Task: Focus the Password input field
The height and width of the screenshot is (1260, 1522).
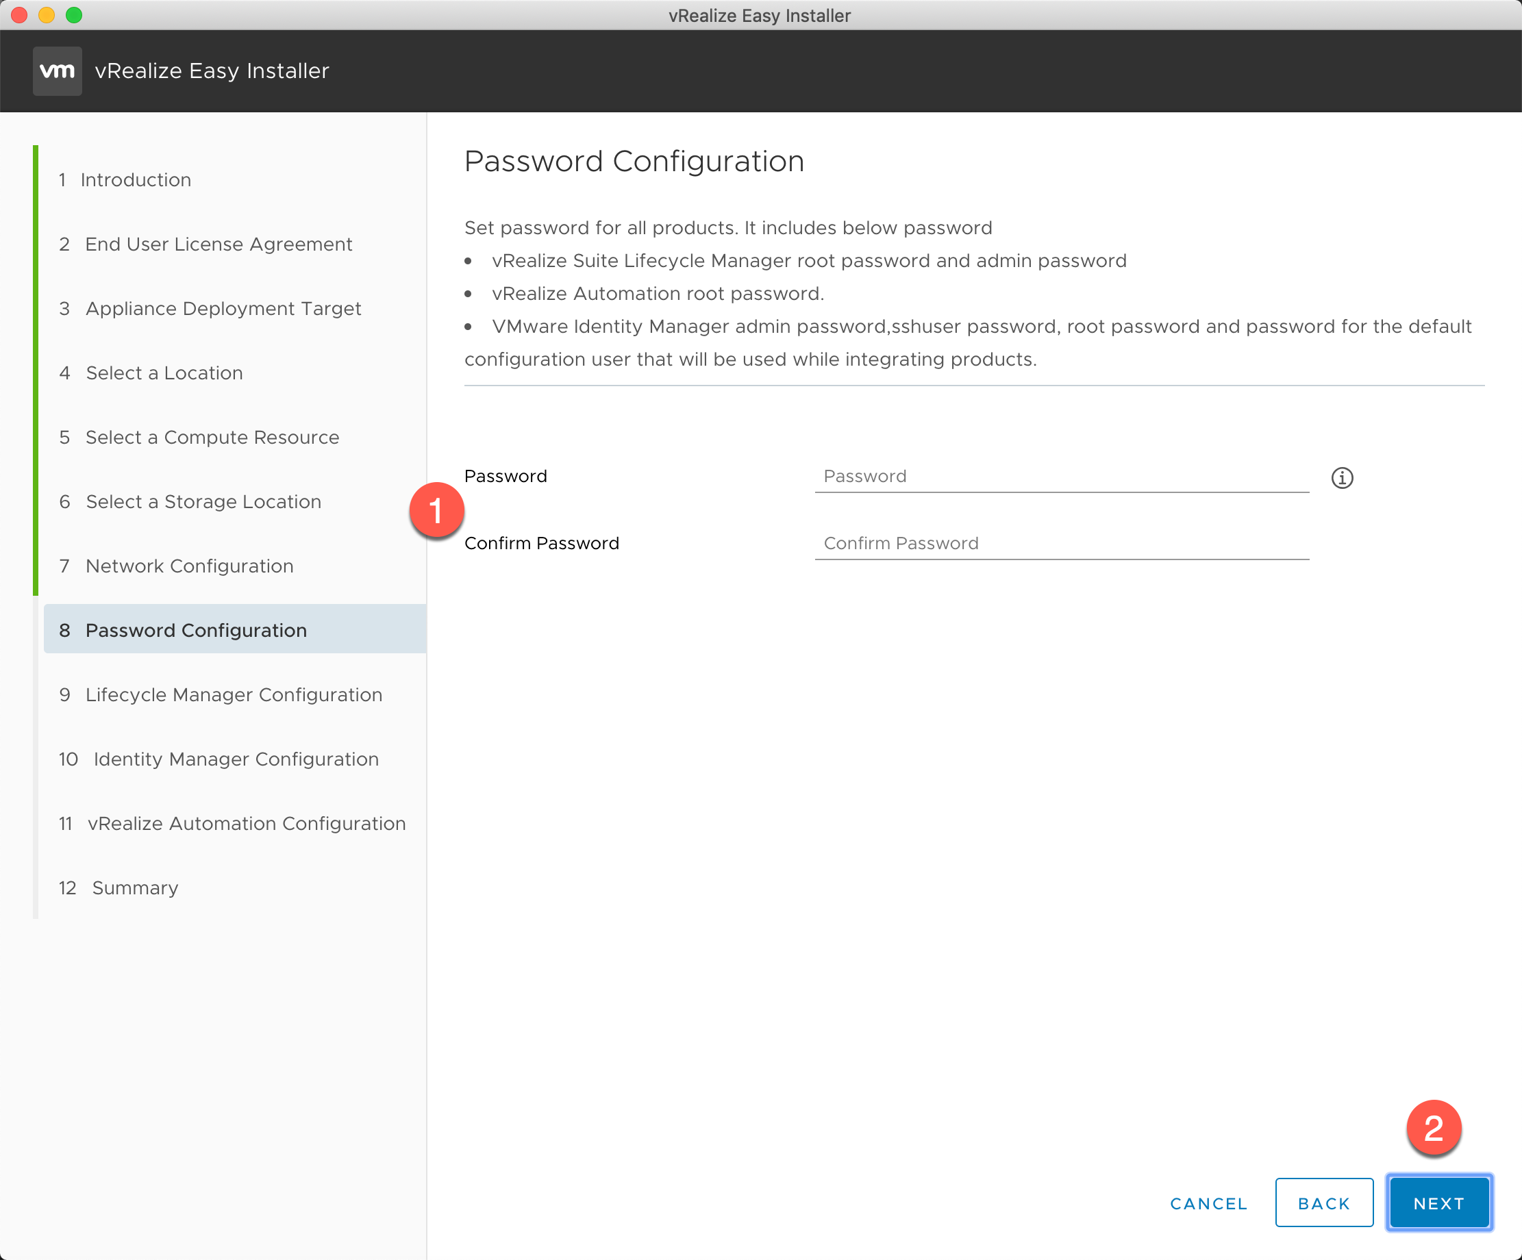Action: [1062, 477]
